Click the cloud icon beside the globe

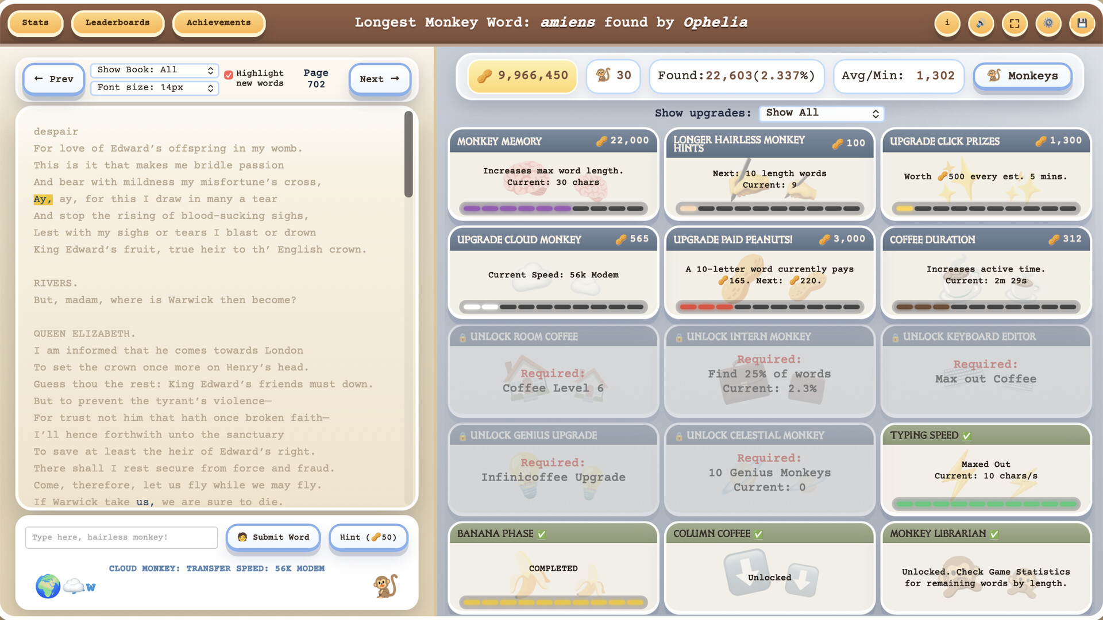[74, 586]
